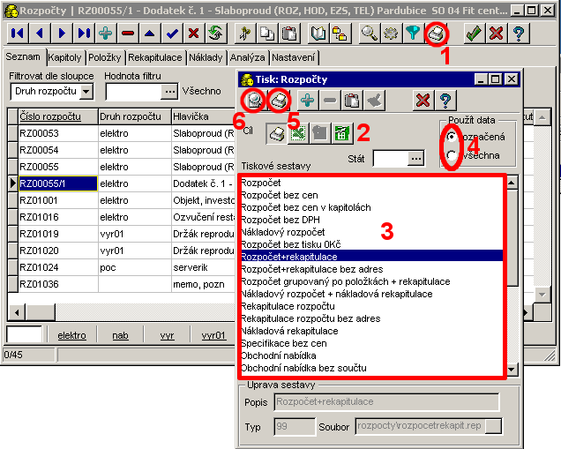Add new report with plus icon in Tisk dialog
The height and width of the screenshot is (449, 561).
pyautogui.click(x=308, y=101)
